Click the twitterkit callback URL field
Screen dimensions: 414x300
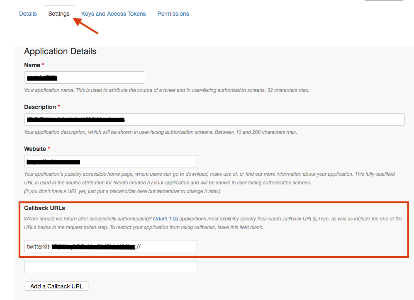110,246
